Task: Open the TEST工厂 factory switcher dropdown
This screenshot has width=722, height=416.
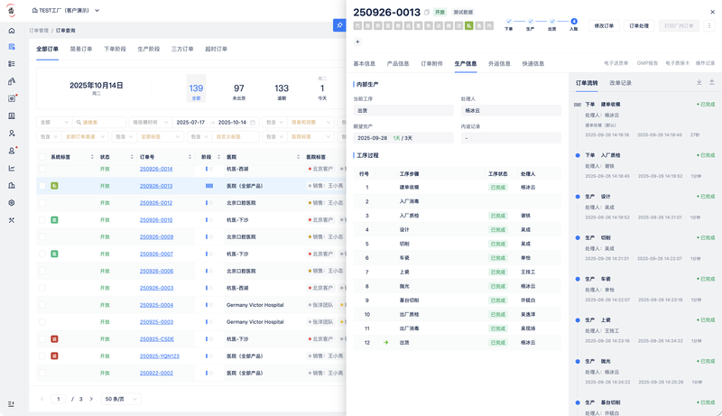Action: pos(65,11)
